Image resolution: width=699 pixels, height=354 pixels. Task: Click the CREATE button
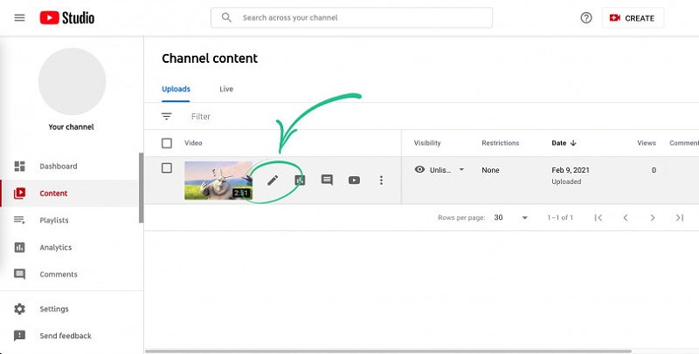633,17
